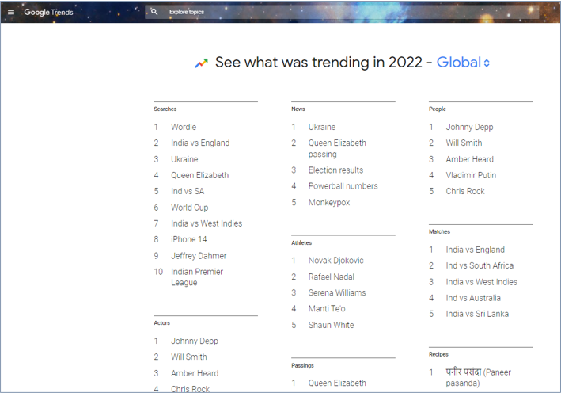Select Election results news item
The width and height of the screenshot is (561, 393).
(x=336, y=170)
